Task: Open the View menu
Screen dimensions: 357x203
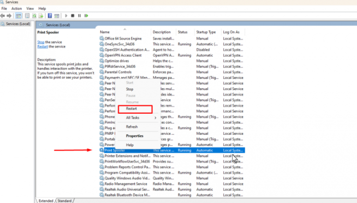Action: click(30, 8)
